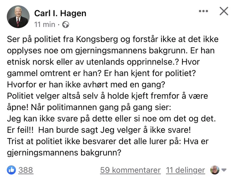Viewport: 235px width, 177px height.
Task: Show the 11 delinger shares list
Action: click(185, 170)
